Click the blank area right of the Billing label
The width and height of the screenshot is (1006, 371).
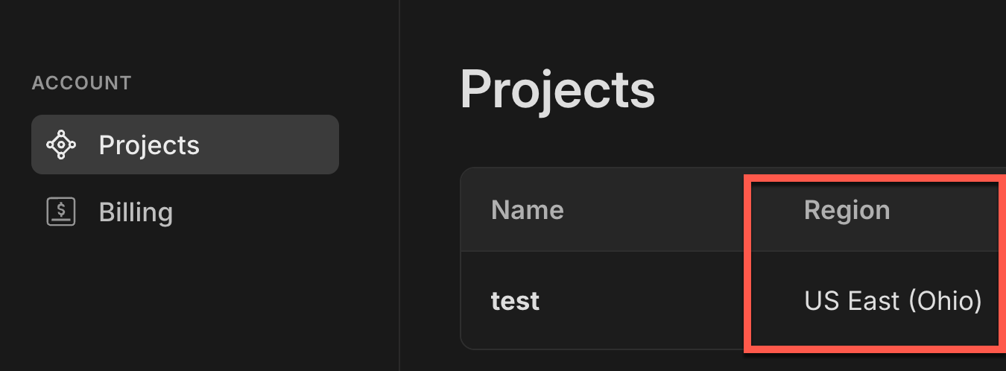261,212
